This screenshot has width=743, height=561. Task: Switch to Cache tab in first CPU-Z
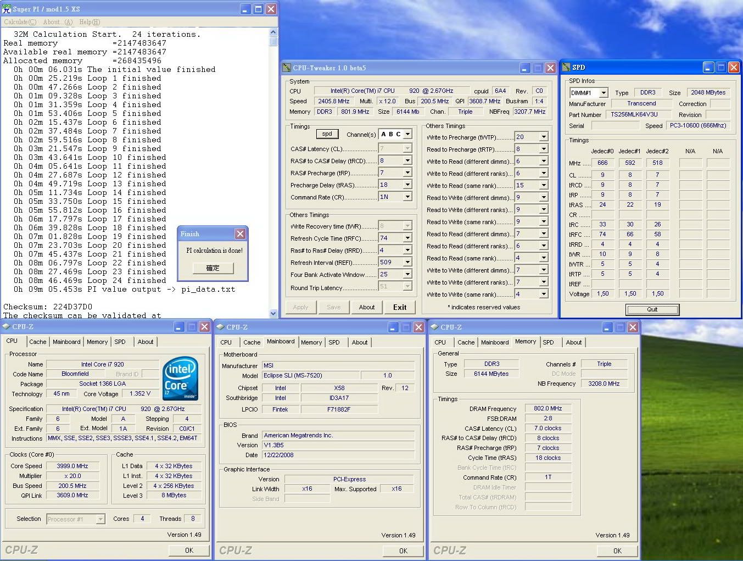[x=38, y=342]
